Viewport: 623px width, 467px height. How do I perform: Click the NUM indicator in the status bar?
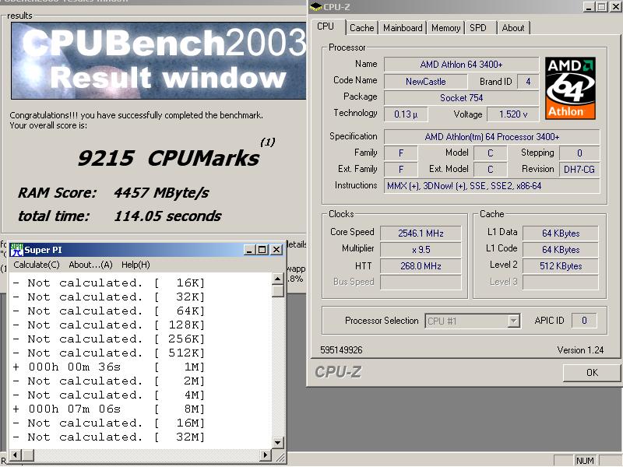[x=585, y=461]
